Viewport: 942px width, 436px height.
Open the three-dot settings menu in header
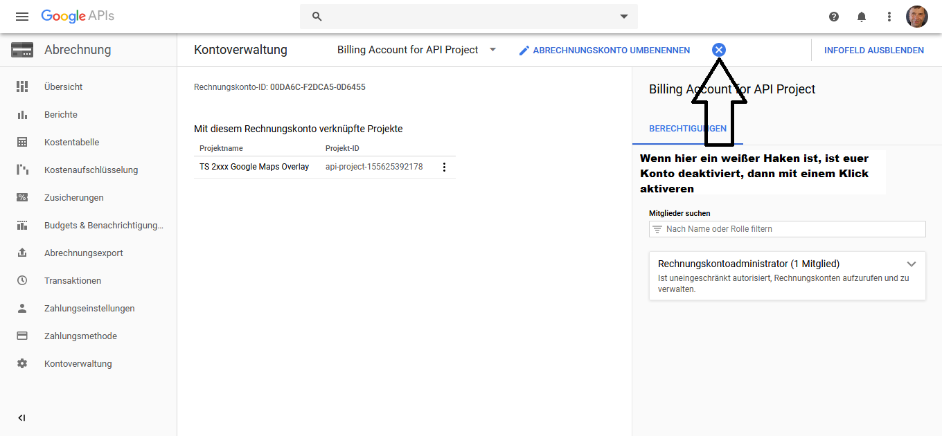click(889, 17)
